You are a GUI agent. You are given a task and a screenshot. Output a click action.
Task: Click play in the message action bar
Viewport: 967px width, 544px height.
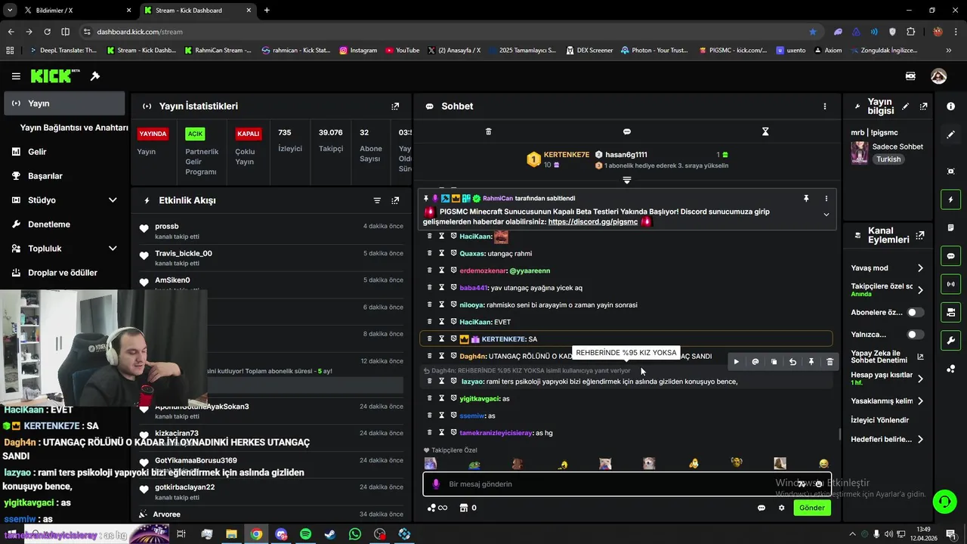[x=737, y=362]
